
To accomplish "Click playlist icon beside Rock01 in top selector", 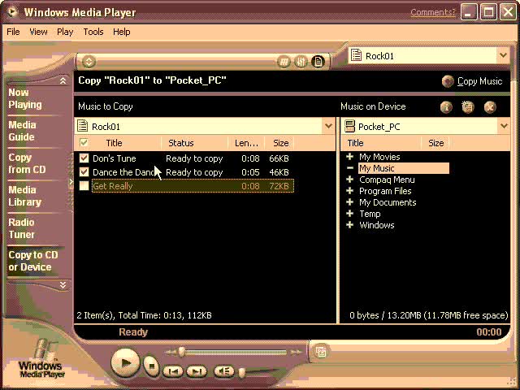I will click(356, 55).
